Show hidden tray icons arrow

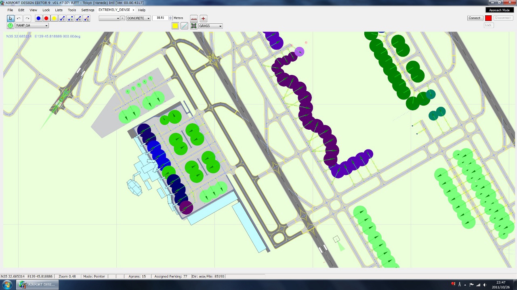click(465, 285)
